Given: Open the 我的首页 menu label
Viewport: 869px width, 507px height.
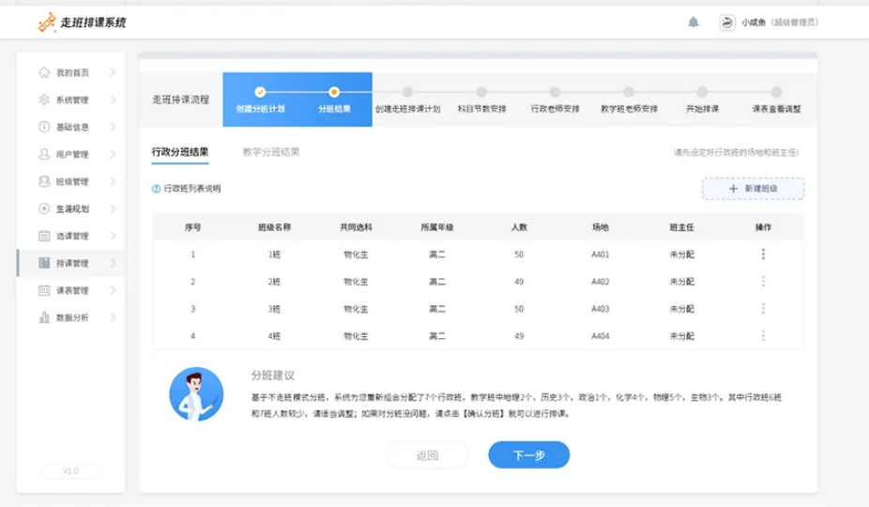Looking at the screenshot, I should (72, 72).
